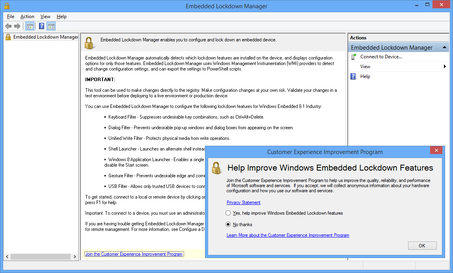The image size is (453, 273).
Task: Click the Unified Write Filter bullet text
Action: pyautogui.click(x=169, y=139)
